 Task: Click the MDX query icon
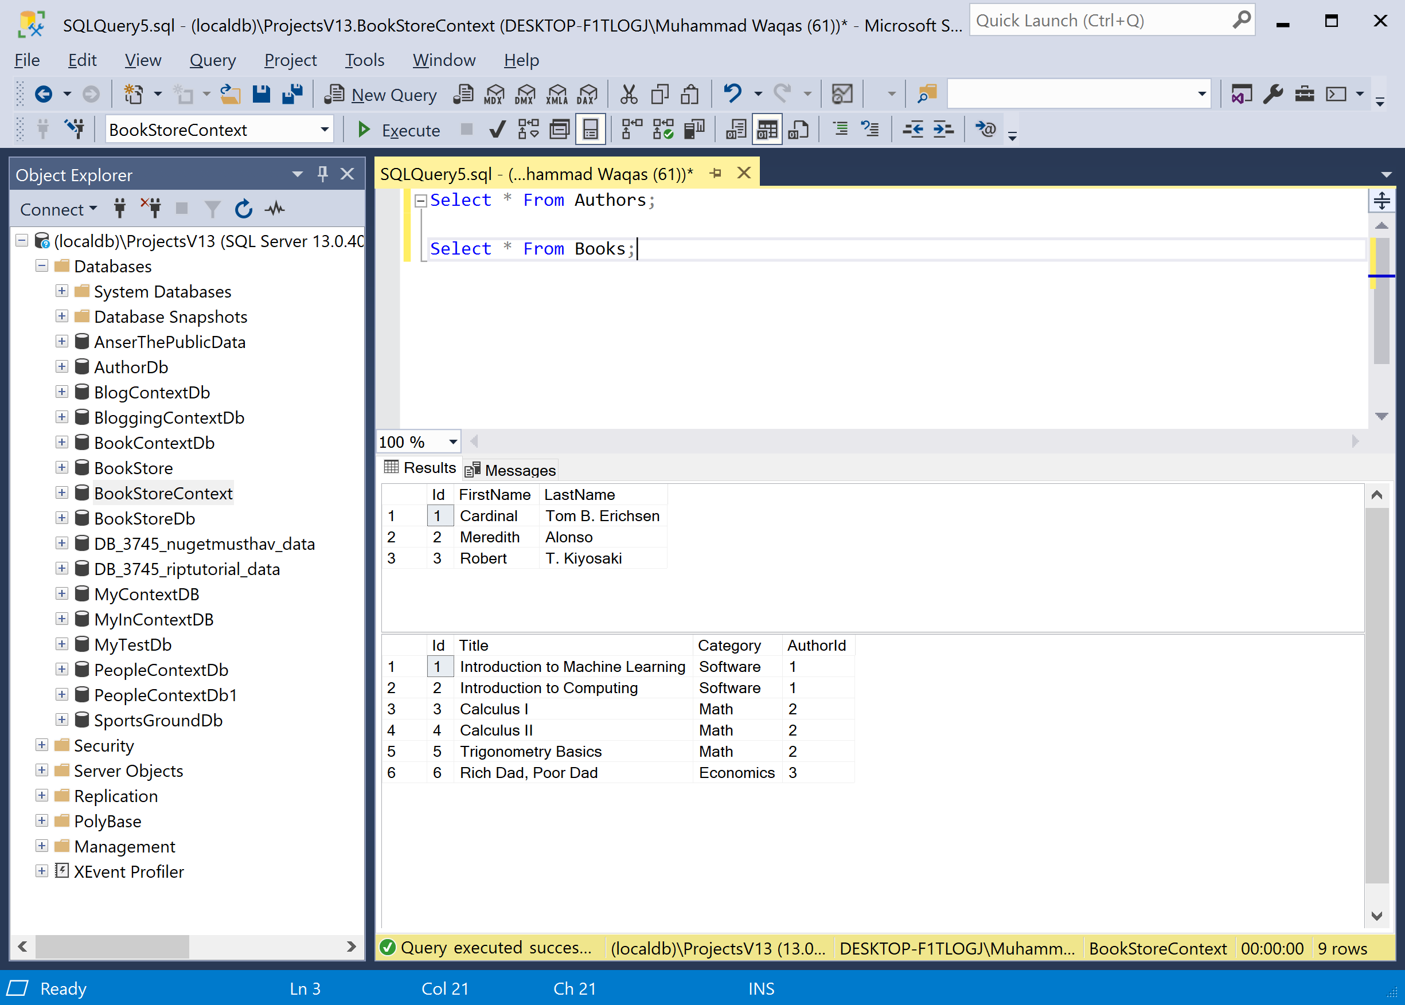[x=494, y=95]
